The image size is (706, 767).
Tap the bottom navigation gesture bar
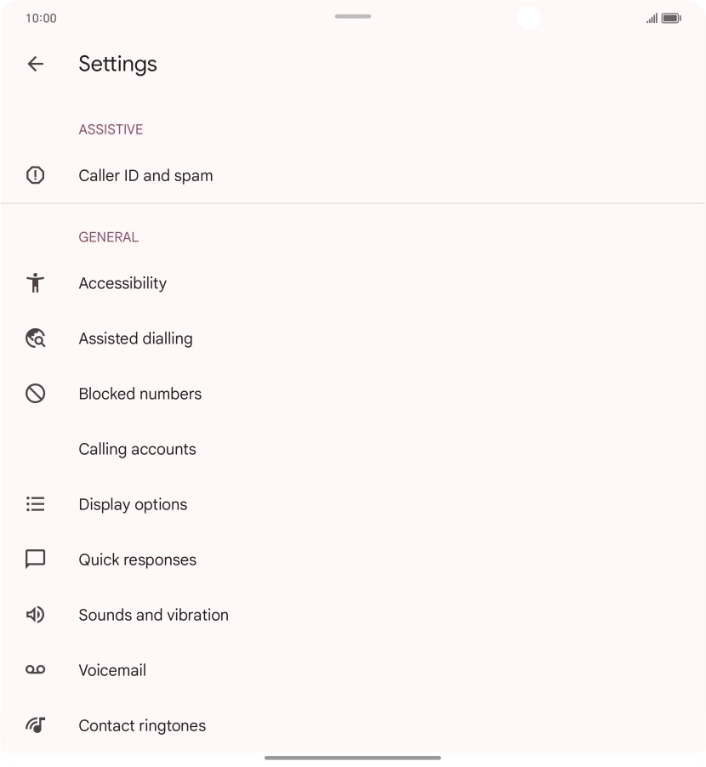[x=353, y=757]
